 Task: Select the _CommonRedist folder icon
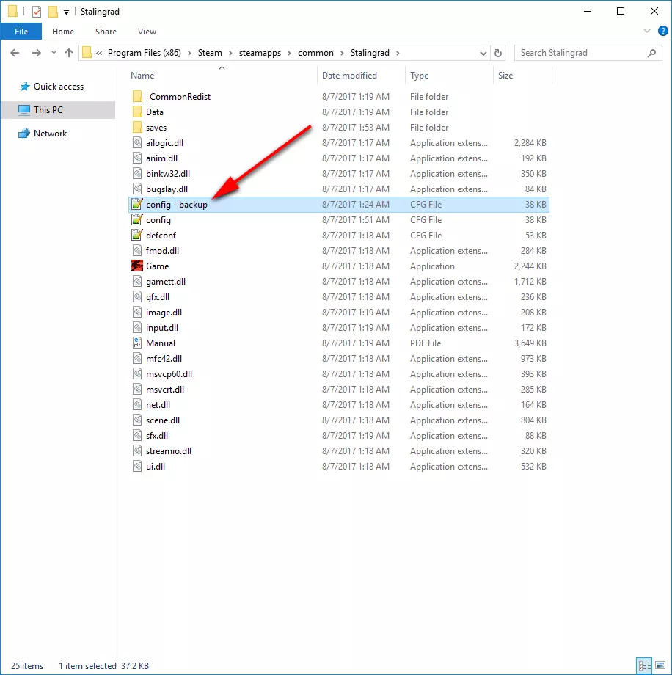137,96
